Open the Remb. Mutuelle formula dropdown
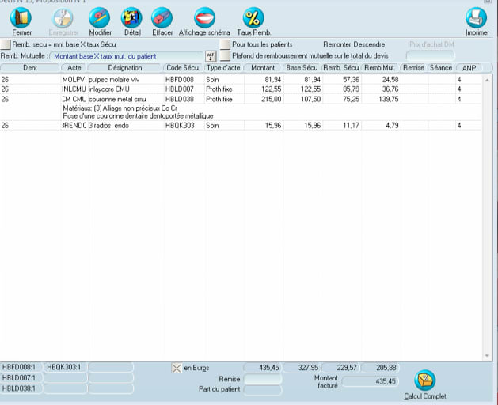This screenshot has height=405, width=498. tap(210, 56)
